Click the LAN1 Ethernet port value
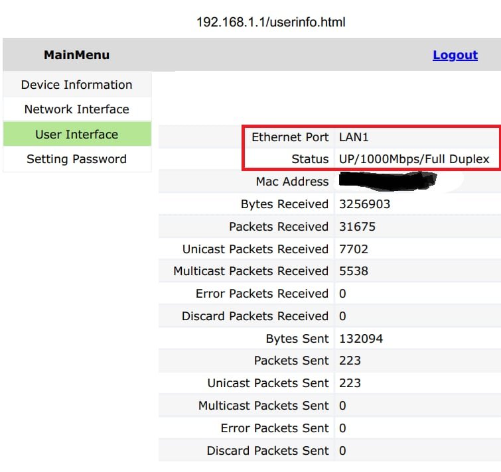501x472 pixels. [353, 137]
